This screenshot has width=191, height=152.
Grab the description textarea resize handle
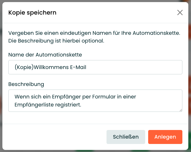point(181,110)
